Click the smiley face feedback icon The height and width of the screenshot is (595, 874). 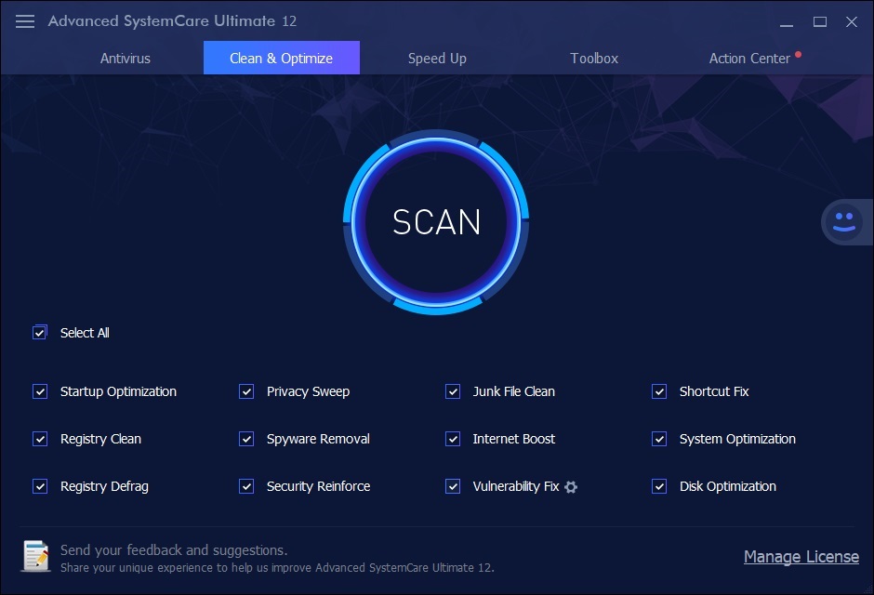click(843, 222)
